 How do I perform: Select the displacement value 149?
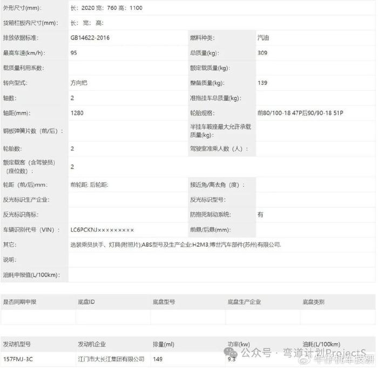158,359
